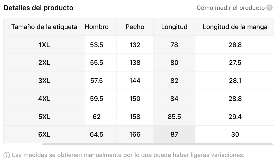Click the 'Detalles del producto' heading
This screenshot has height=164, width=279.
(x=38, y=8)
